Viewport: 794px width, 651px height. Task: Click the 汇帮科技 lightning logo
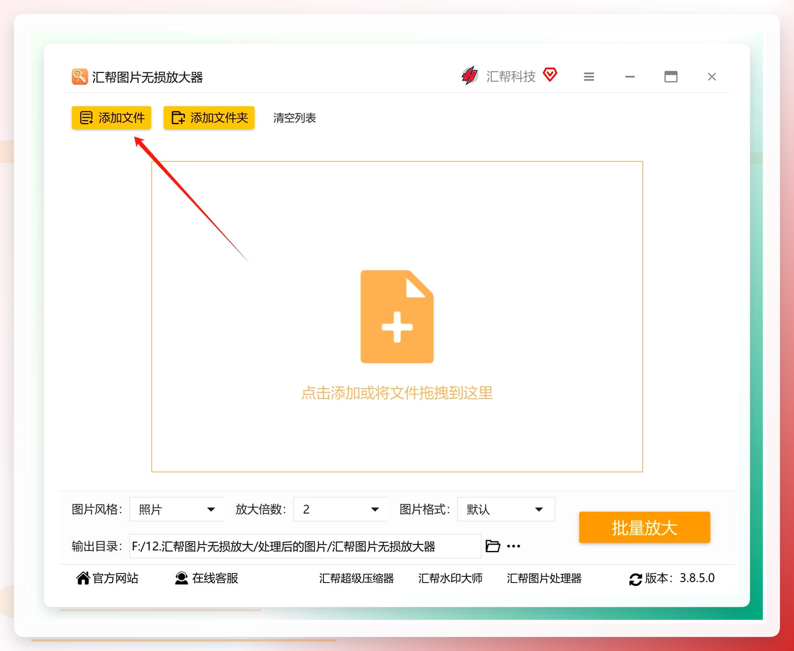tap(469, 75)
